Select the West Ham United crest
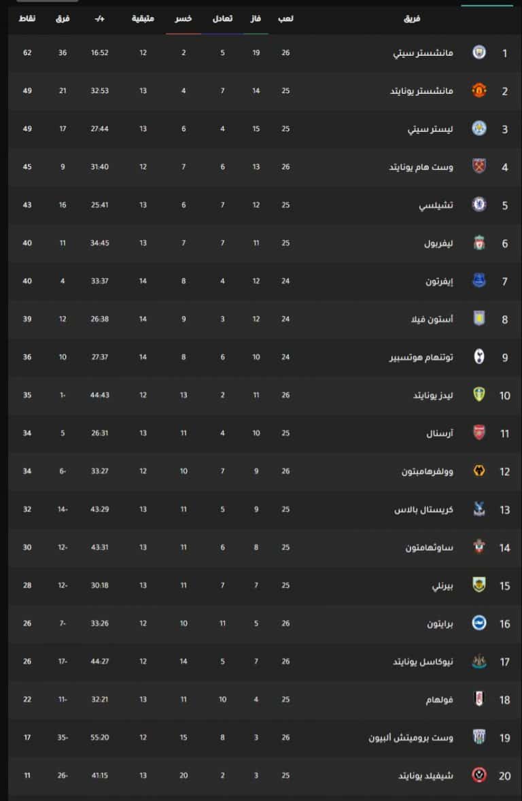This screenshot has width=522, height=801. click(478, 167)
